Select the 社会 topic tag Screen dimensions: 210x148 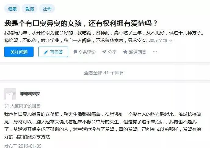tap(47, 9)
